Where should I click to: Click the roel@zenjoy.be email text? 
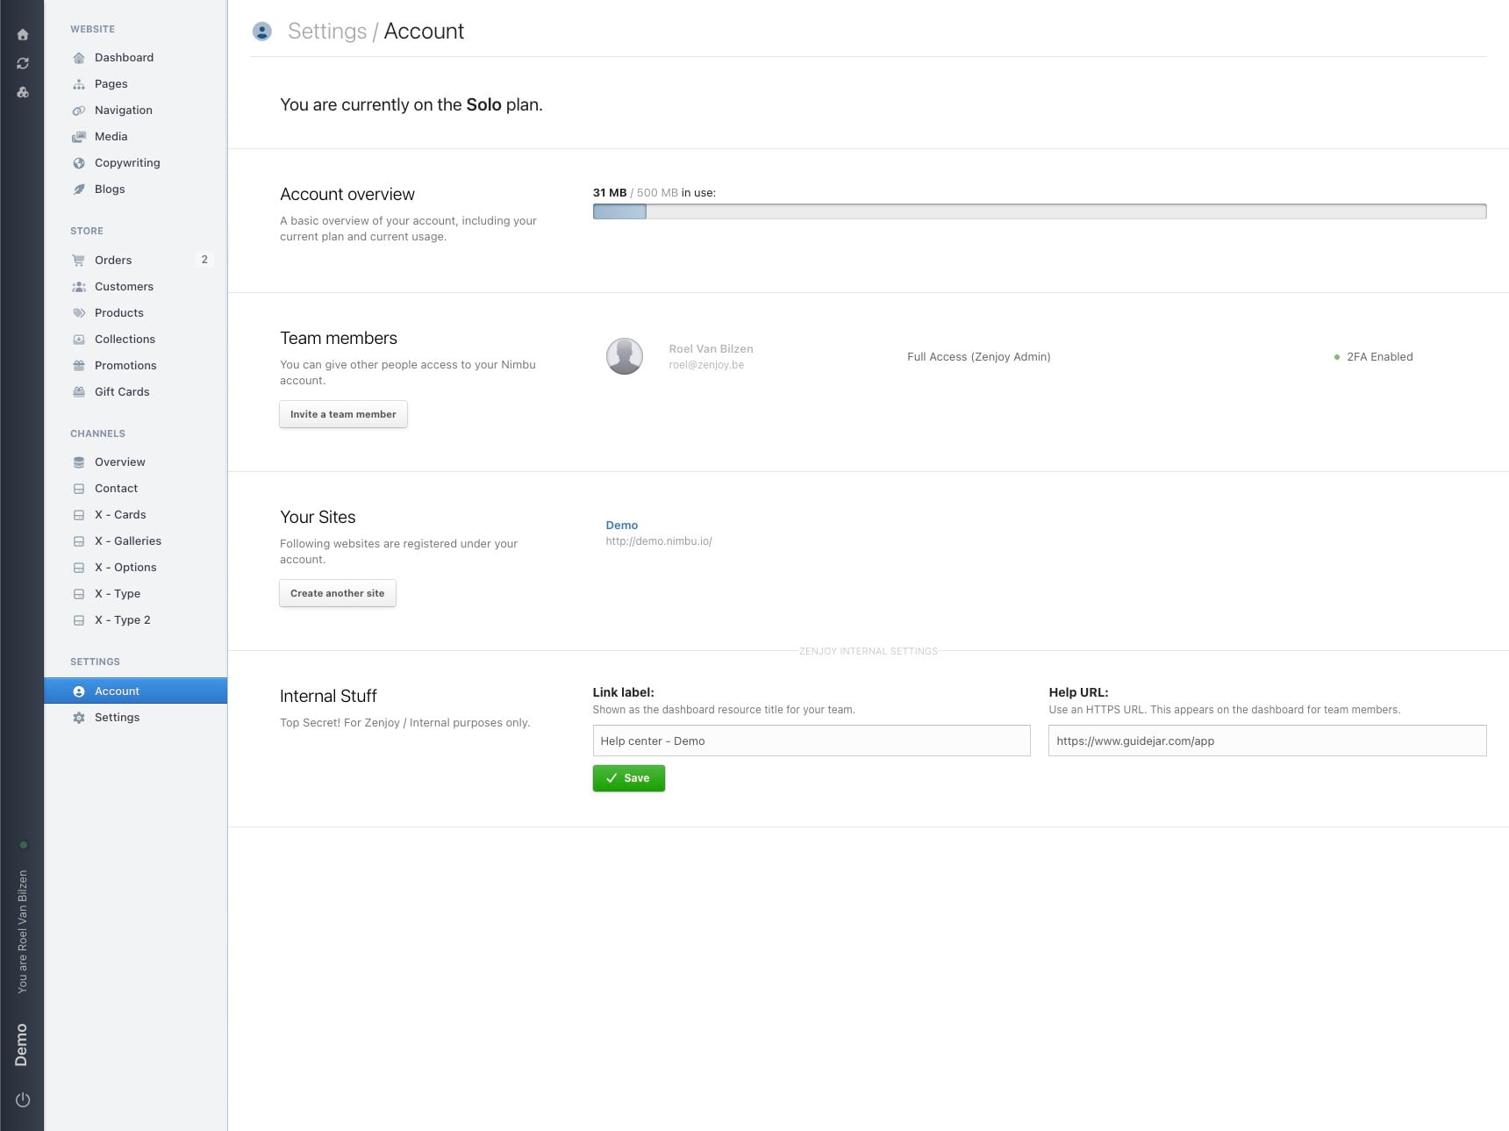[706, 365]
